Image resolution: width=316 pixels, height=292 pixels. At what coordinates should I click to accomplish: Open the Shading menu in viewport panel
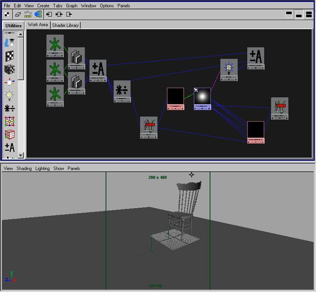tap(24, 168)
